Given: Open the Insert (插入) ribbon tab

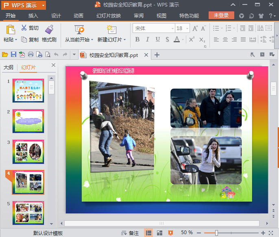Looking at the screenshot, I should [33, 16].
